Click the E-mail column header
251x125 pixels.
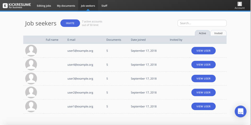pyautogui.click(x=71, y=40)
